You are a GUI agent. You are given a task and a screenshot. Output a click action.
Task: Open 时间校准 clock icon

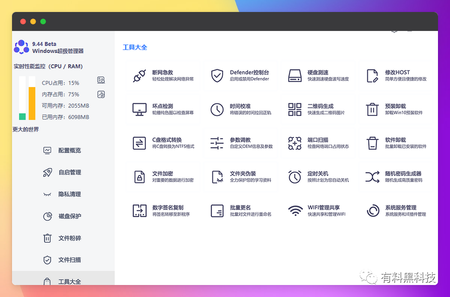pos(217,109)
